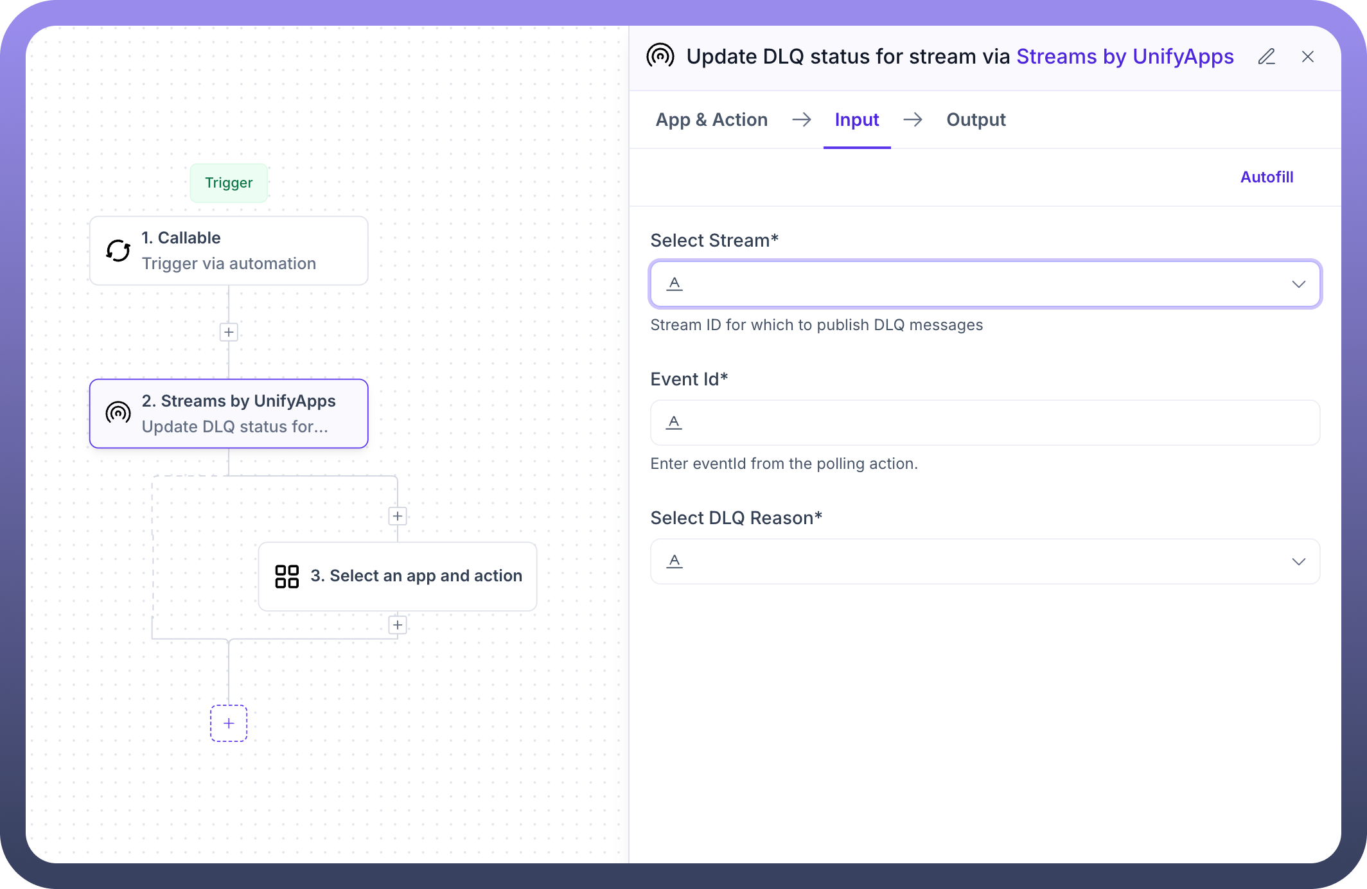Add step via plus below Callable node
Screen dimensions: 1367x889
click(x=229, y=332)
